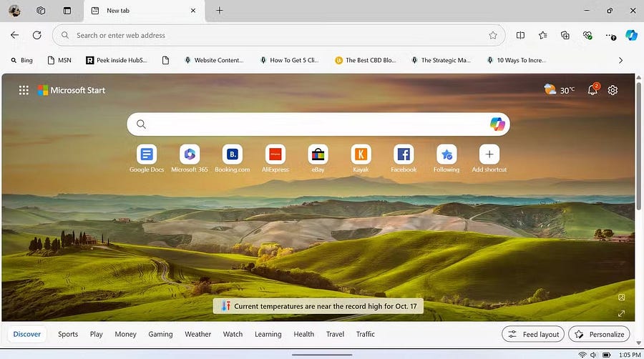644x359 pixels.
Task: Show more favorites bar items
Action: 620,60
